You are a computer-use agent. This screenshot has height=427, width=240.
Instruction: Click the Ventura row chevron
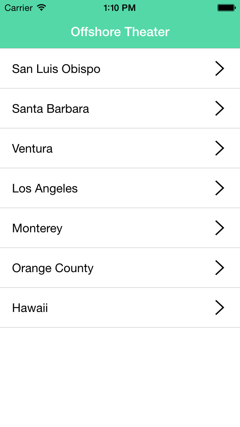coord(220,148)
